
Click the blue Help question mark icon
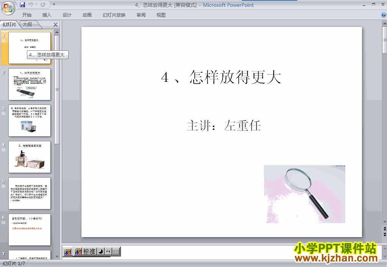(x=384, y=15)
